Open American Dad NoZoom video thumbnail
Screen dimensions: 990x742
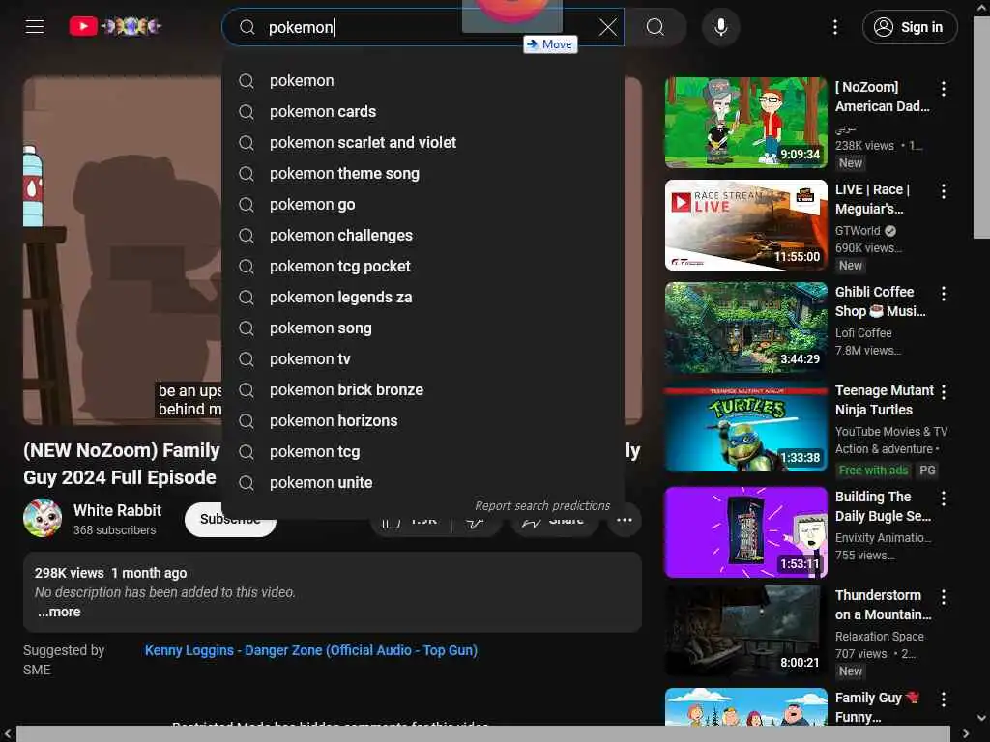745,123
